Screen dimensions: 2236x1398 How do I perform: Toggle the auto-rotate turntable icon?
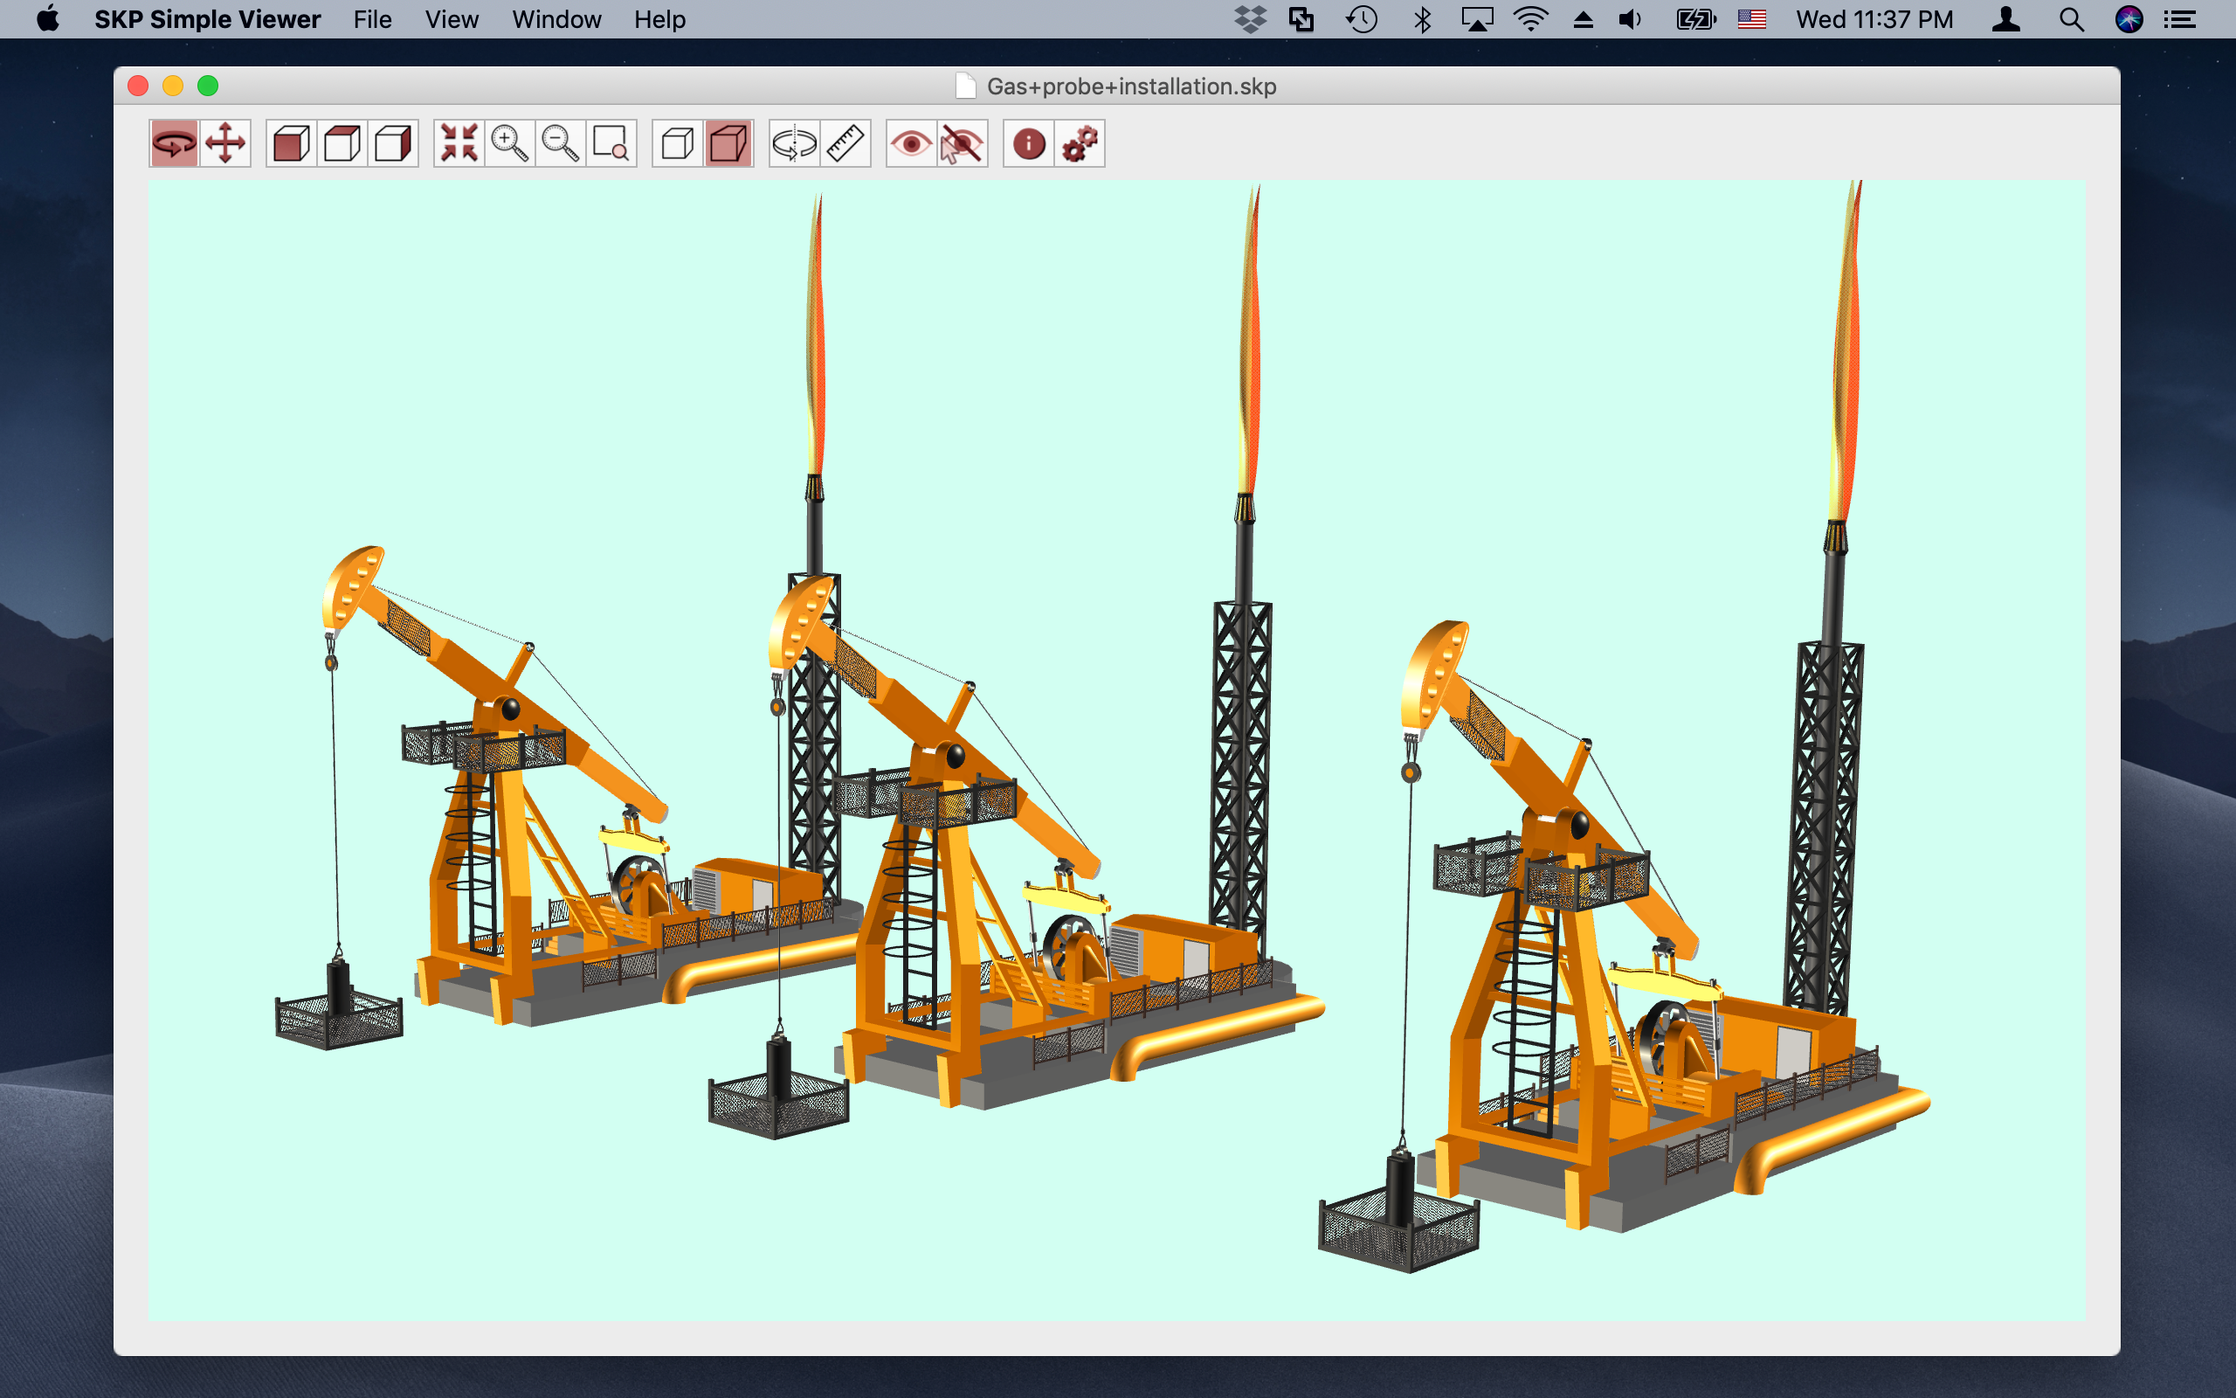[794, 143]
